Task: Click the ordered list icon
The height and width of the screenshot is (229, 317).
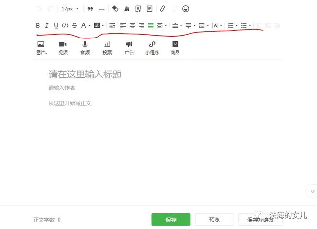Action: point(230,26)
